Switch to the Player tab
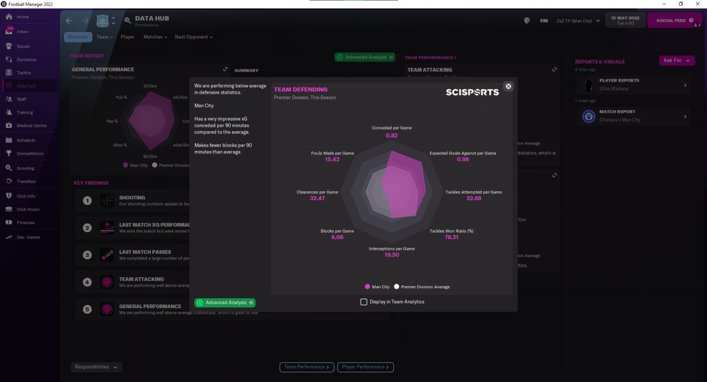 tap(128, 37)
